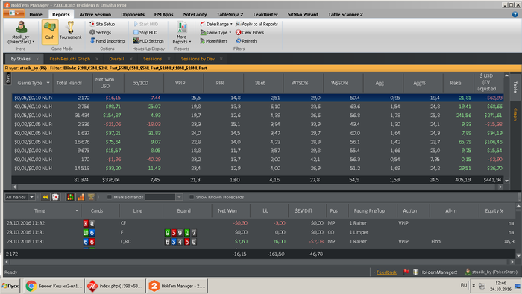Click the yellow rewind hands icon
The height and width of the screenshot is (294, 522).
45,197
